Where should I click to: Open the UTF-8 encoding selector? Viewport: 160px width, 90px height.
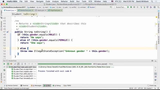[x=140, y=88]
